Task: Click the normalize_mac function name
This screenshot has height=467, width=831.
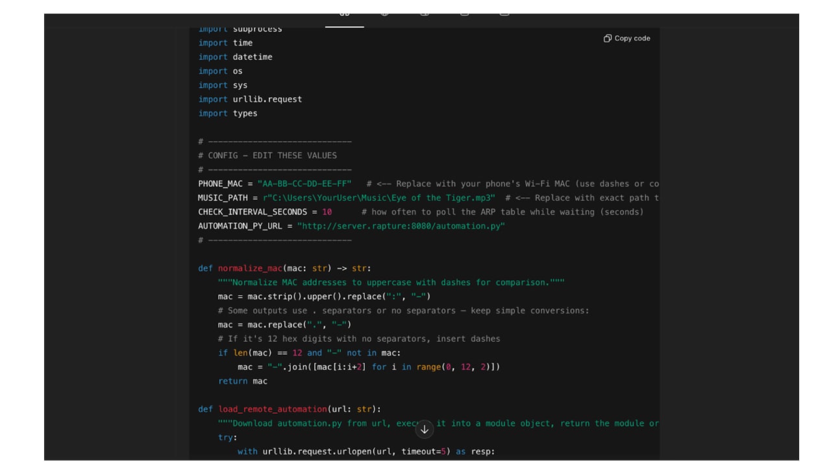Action: 250,269
